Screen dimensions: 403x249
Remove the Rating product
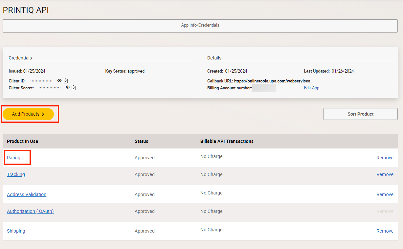point(385,158)
